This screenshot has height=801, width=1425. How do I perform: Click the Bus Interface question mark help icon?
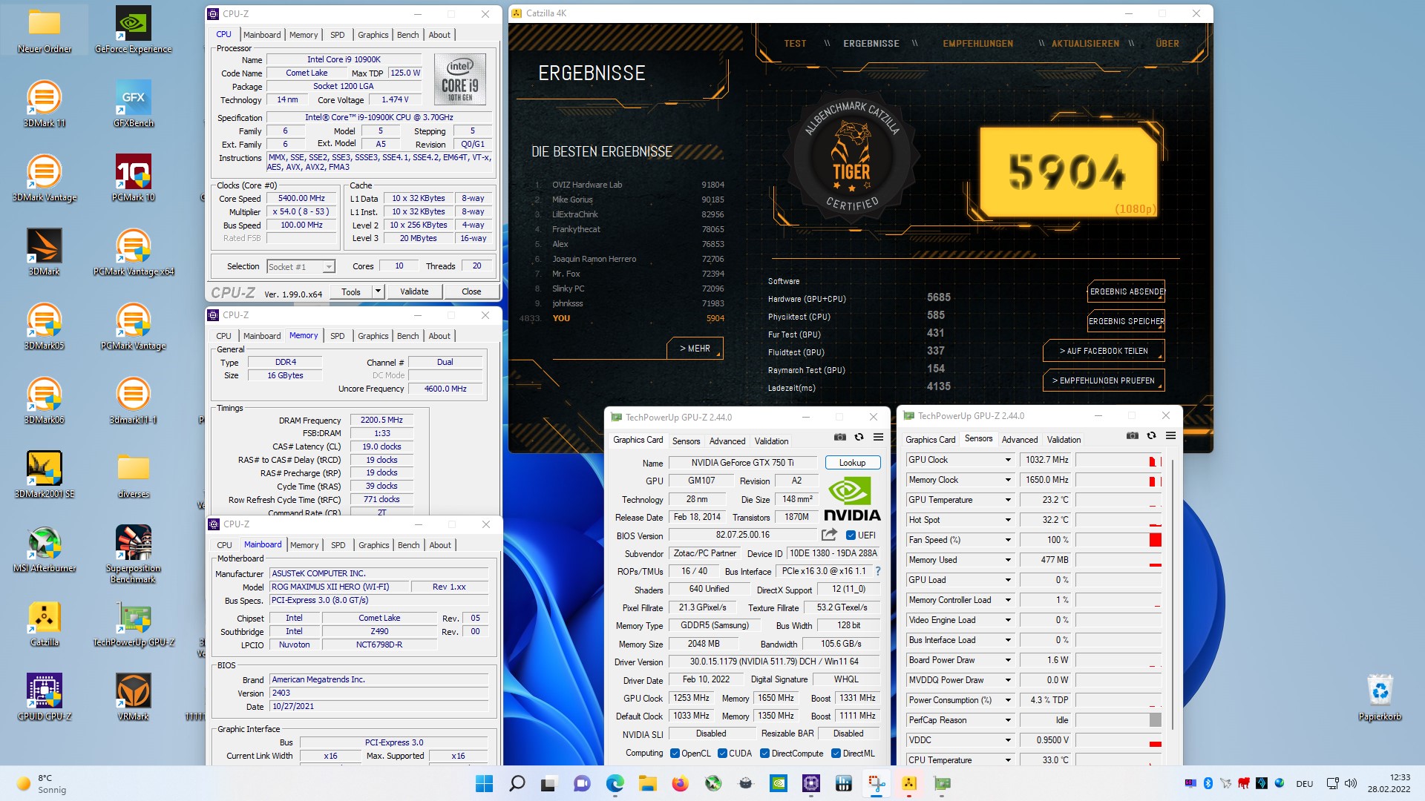point(878,571)
